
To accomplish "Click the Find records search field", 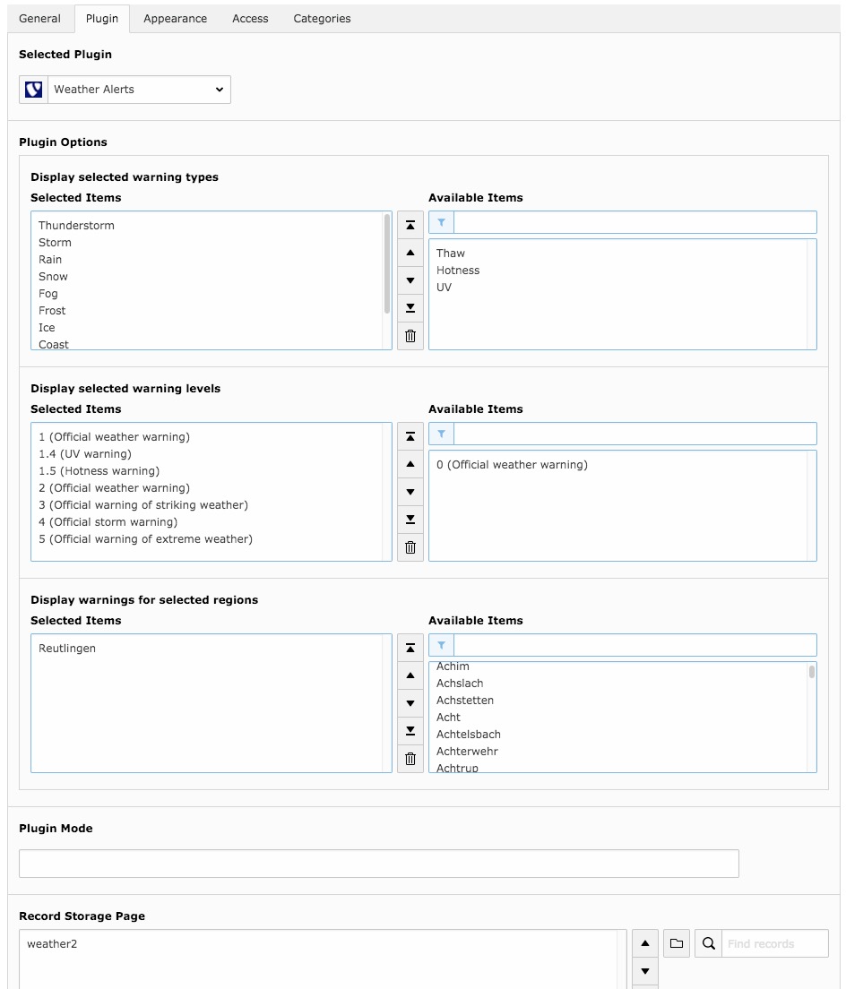I will pyautogui.click(x=774, y=943).
